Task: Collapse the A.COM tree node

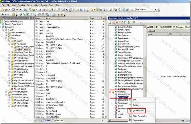Action: coord(3,30)
